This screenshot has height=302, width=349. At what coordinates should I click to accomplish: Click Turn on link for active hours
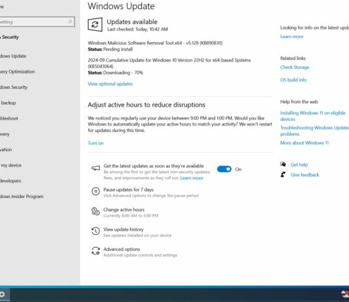[95, 143]
